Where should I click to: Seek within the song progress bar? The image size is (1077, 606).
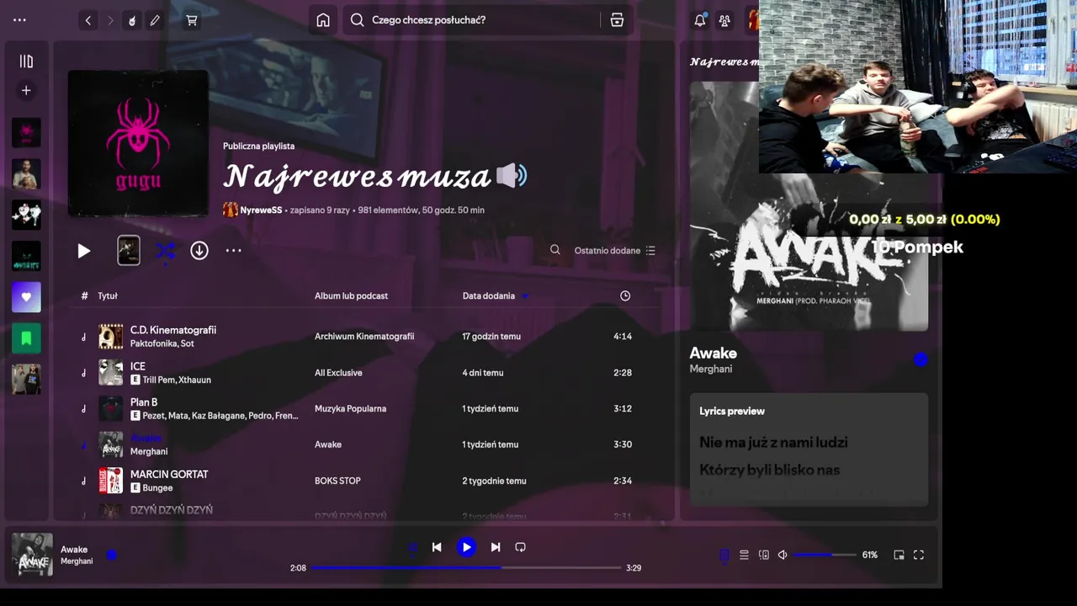(x=466, y=568)
